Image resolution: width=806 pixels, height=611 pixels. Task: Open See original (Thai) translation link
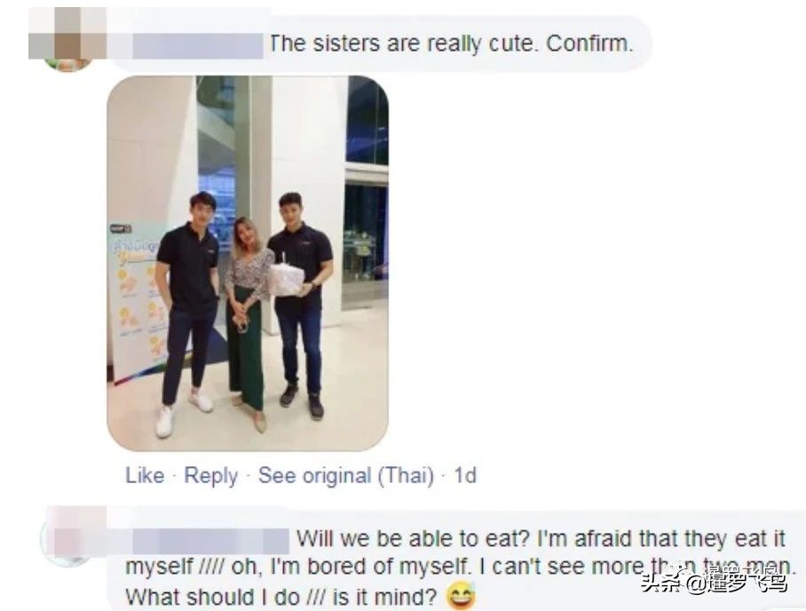click(346, 476)
